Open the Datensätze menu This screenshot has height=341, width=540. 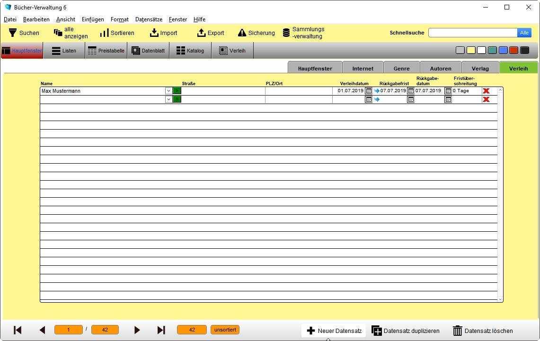tap(149, 19)
